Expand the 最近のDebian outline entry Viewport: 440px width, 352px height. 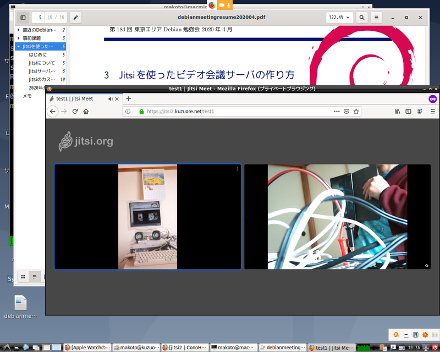[19, 30]
